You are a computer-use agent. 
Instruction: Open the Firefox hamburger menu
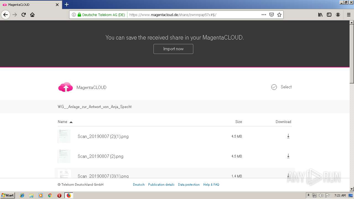[x=348, y=15]
